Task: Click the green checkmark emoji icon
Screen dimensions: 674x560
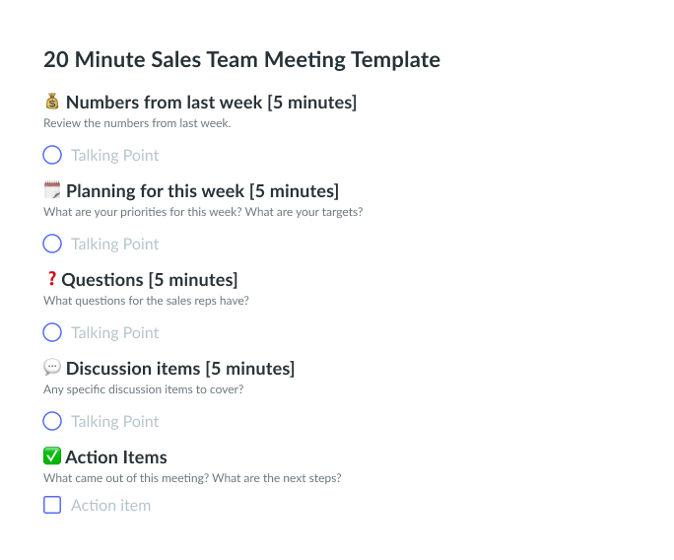Action: click(52, 455)
